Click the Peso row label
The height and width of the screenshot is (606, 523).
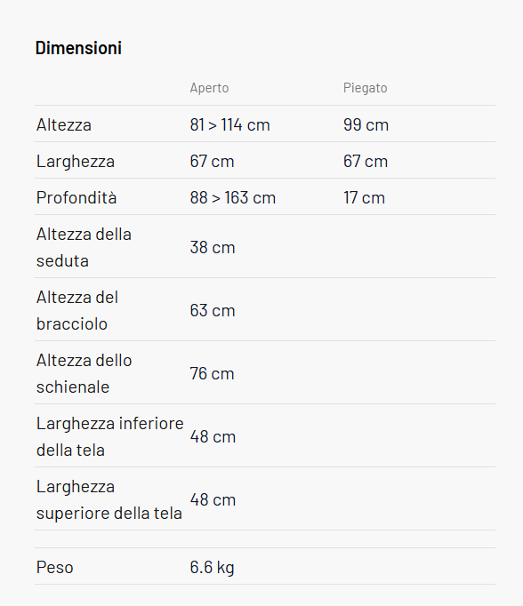coord(55,568)
